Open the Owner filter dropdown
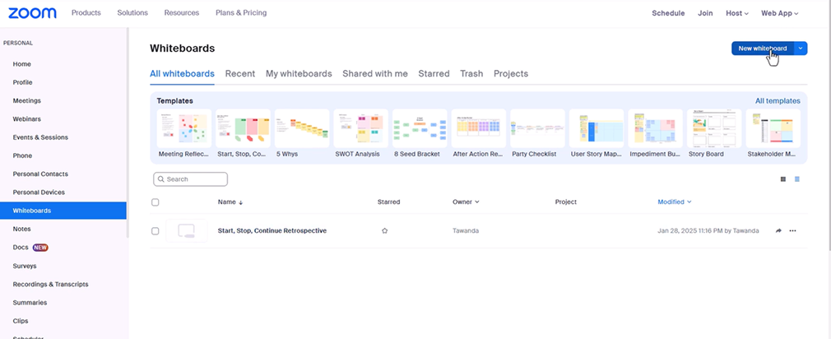831x339 pixels. pyautogui.click(x=466, y=202)
